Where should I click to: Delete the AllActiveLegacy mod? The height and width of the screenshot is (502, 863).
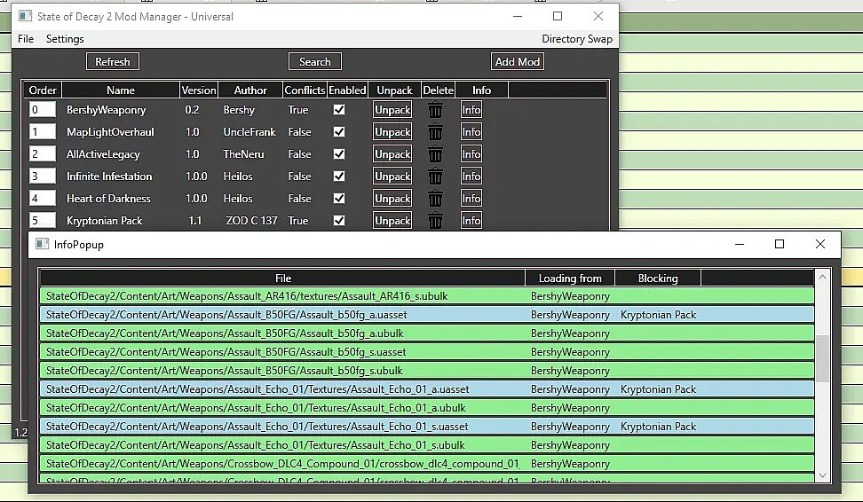[x=435, y=154]
